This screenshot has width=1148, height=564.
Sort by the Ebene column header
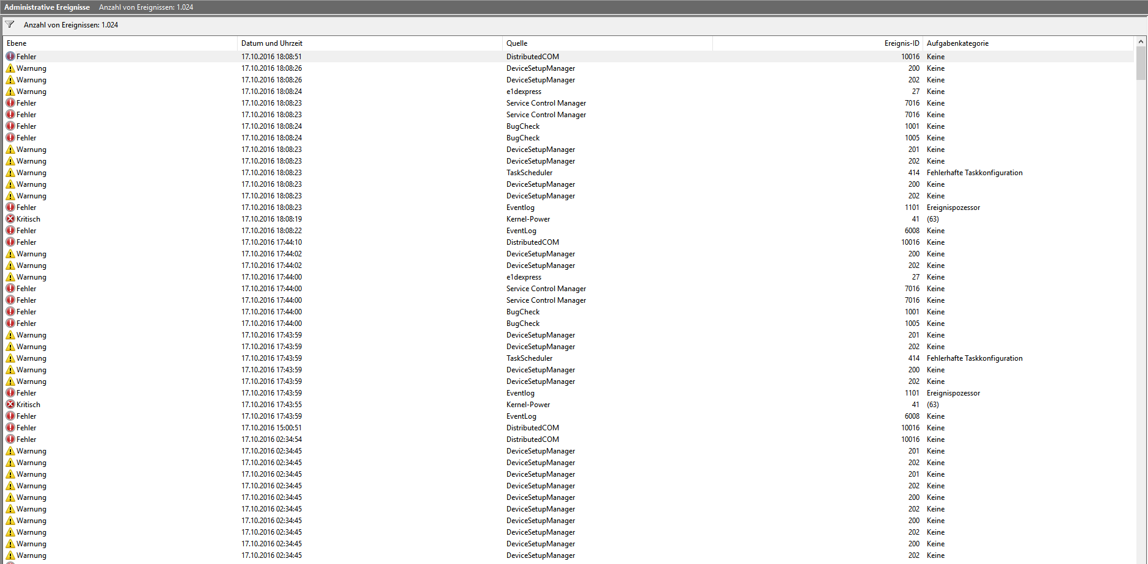pos(120,43)
